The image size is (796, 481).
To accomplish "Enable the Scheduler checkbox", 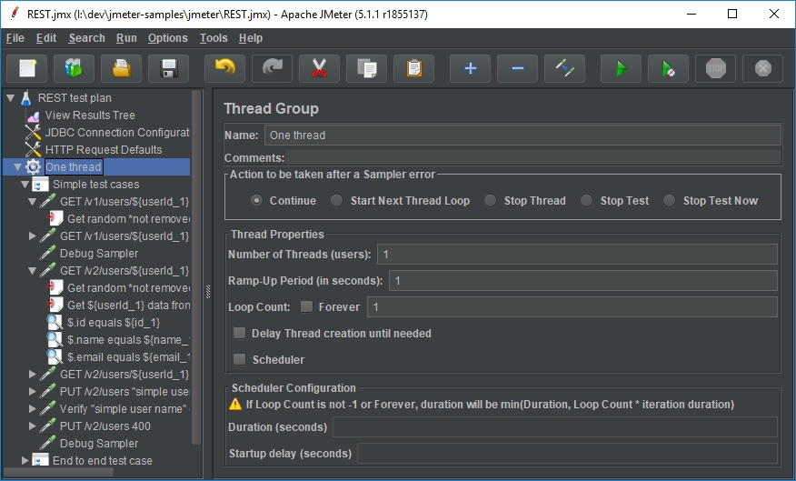I will pyautogui.click(x=239, y=359).
